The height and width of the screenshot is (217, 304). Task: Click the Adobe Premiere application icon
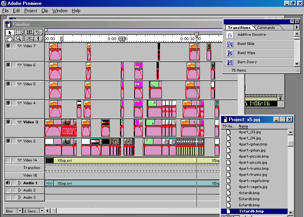(4, 3)
